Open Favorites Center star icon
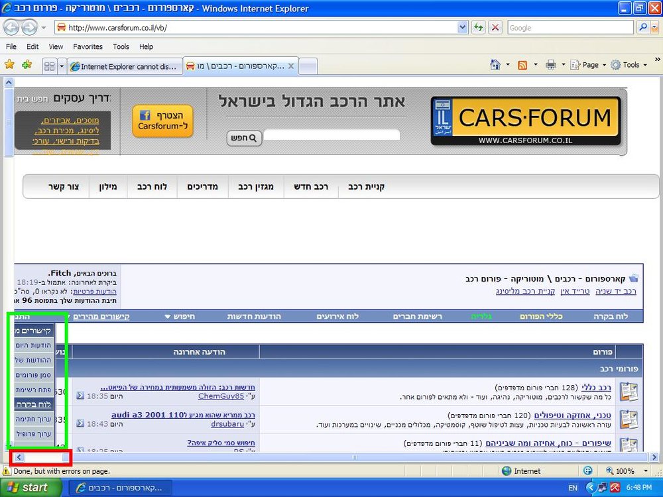Image resolution: width=663 pixels, height=497 pixels. (x=9, y=64)
